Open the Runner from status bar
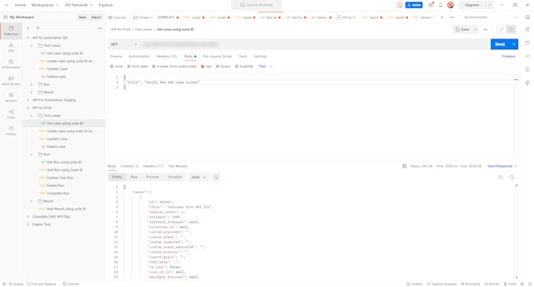Screen dimensions: 534x287 coord(492,284)
